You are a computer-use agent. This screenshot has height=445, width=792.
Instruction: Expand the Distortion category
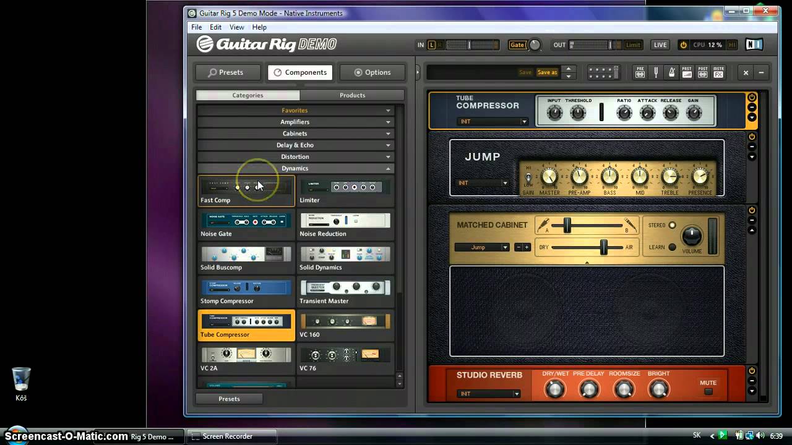295,157
